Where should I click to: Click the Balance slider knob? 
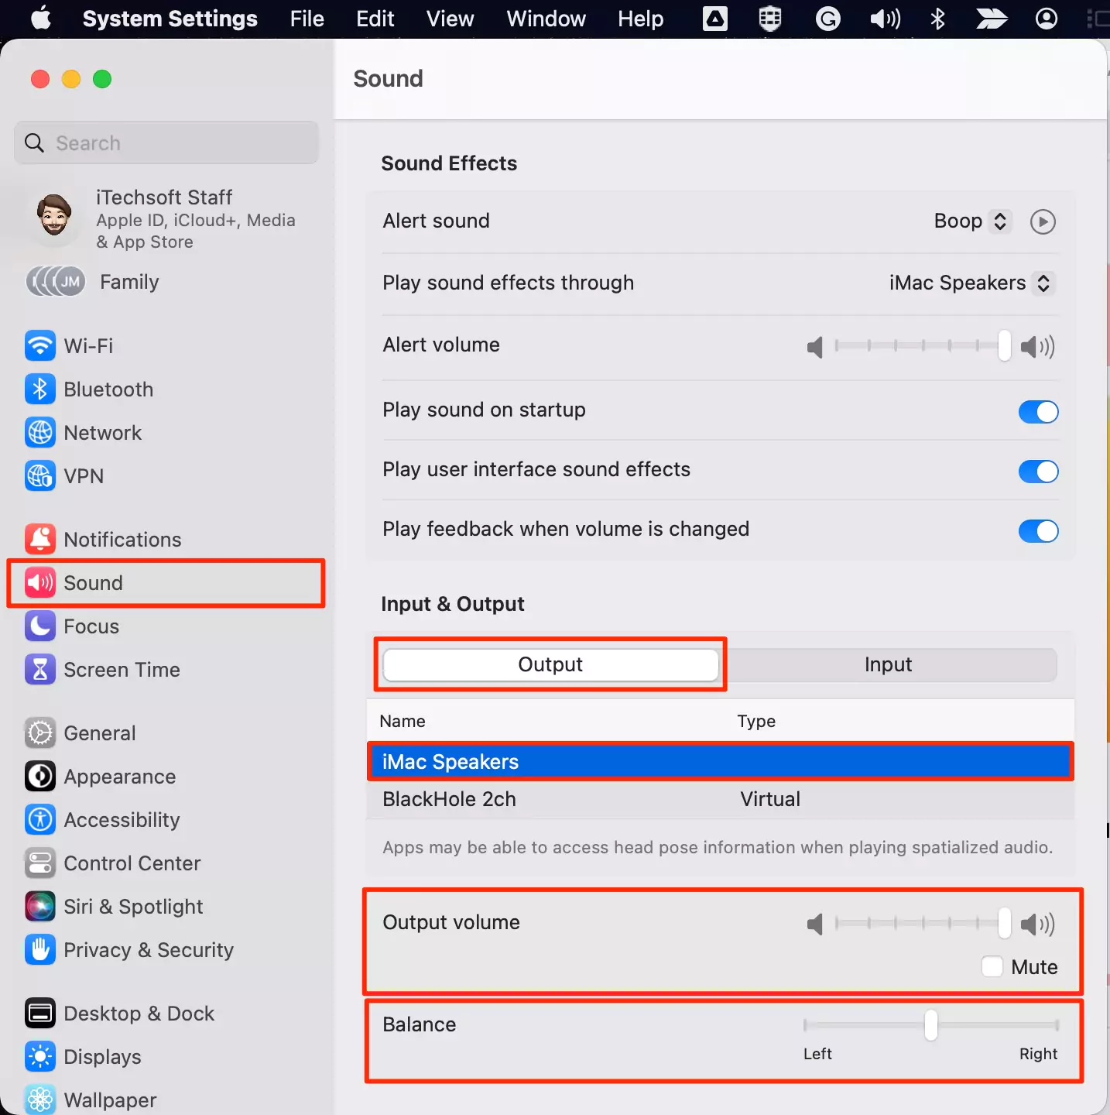pos(930,1025)
